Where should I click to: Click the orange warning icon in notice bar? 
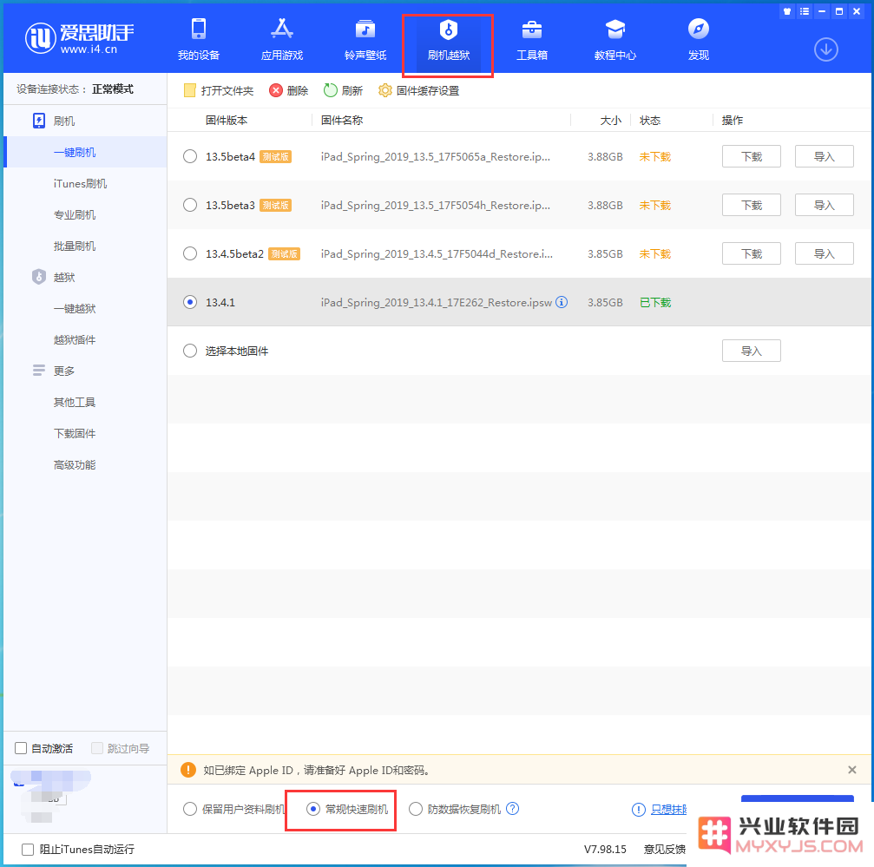pyautogui.click(x=188, y=770)
